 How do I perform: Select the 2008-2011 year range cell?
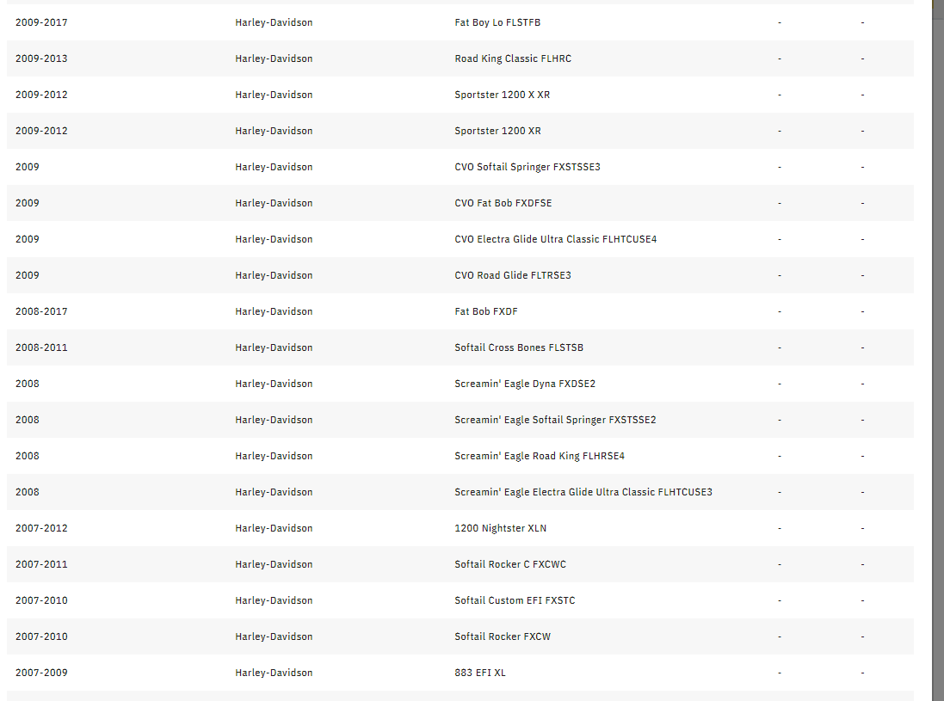[x=41, y=347]
